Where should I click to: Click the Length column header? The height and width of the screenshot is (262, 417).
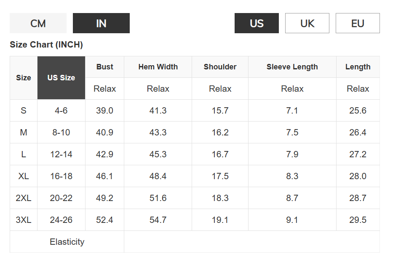pos(358,67)
